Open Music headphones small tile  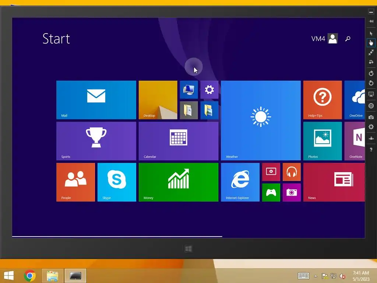292,172
